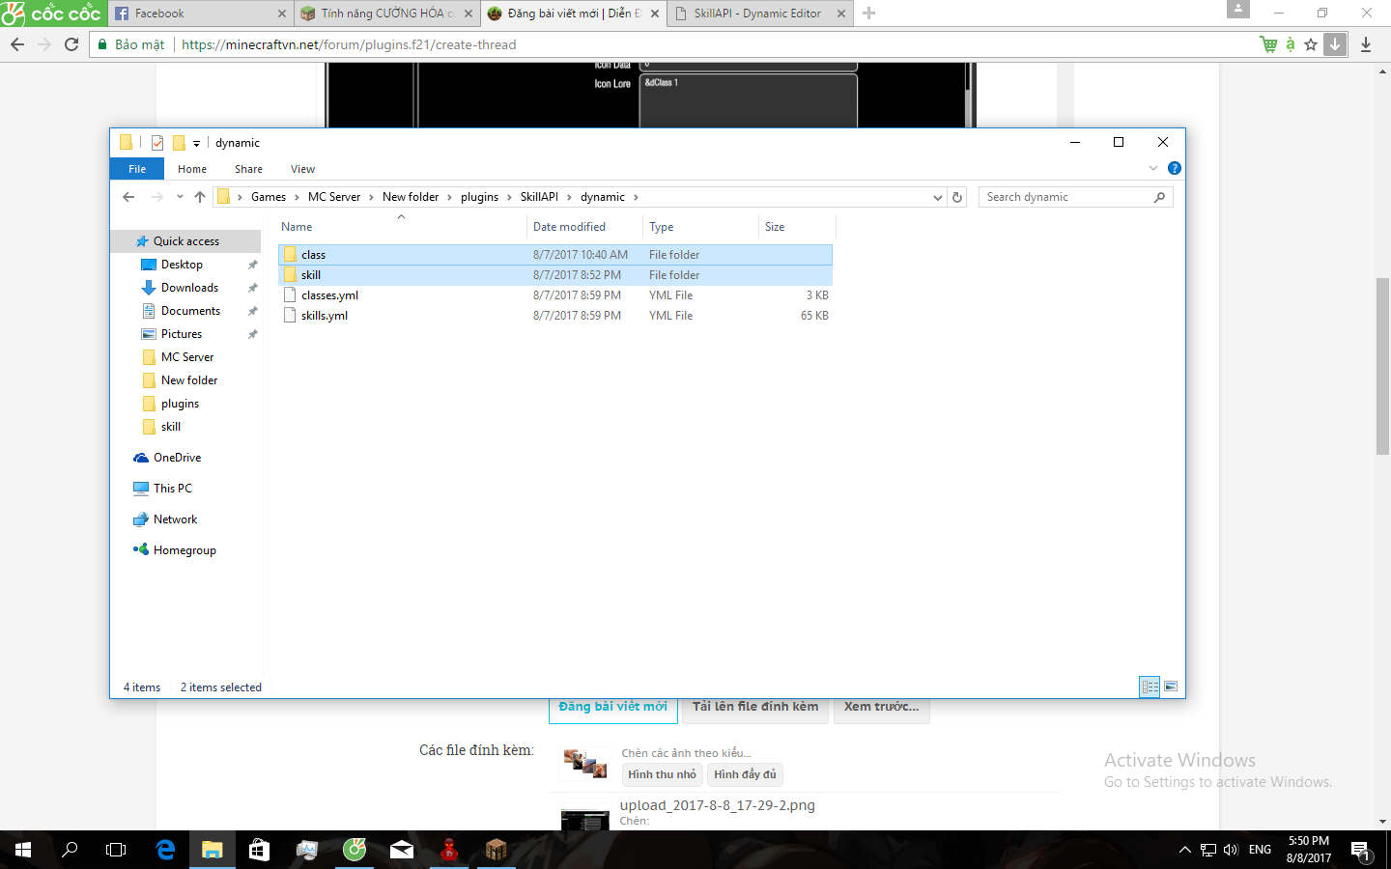Launch Microsoft Edge from taskbar

coord(165,850)
